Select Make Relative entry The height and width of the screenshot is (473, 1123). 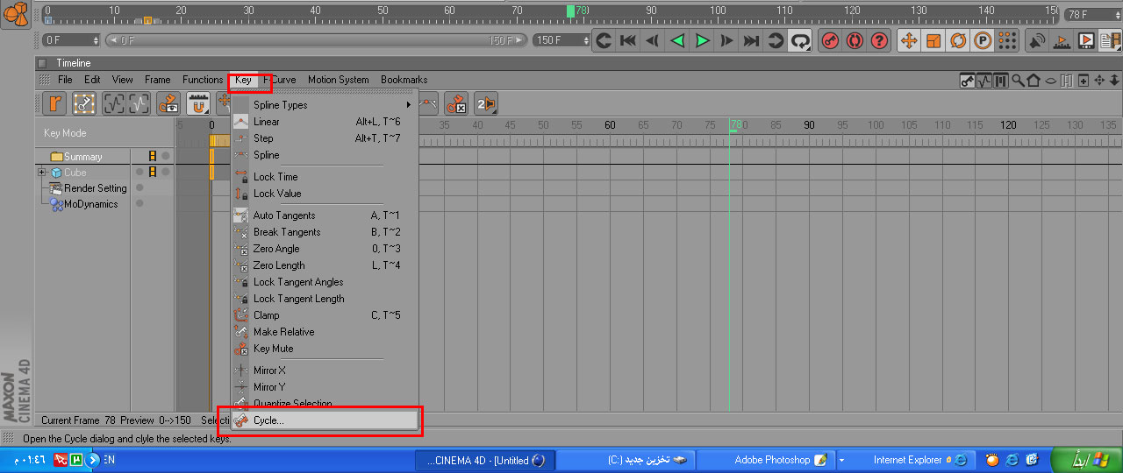click(x=325, y=332)
